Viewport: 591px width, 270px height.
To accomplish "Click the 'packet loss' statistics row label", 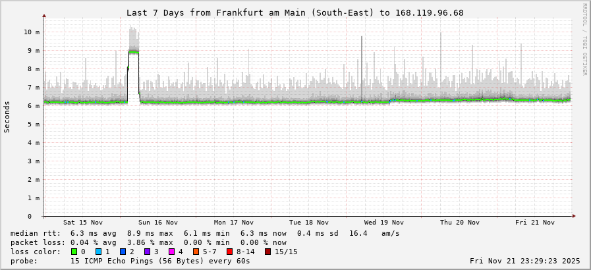I will coord(38,242).
